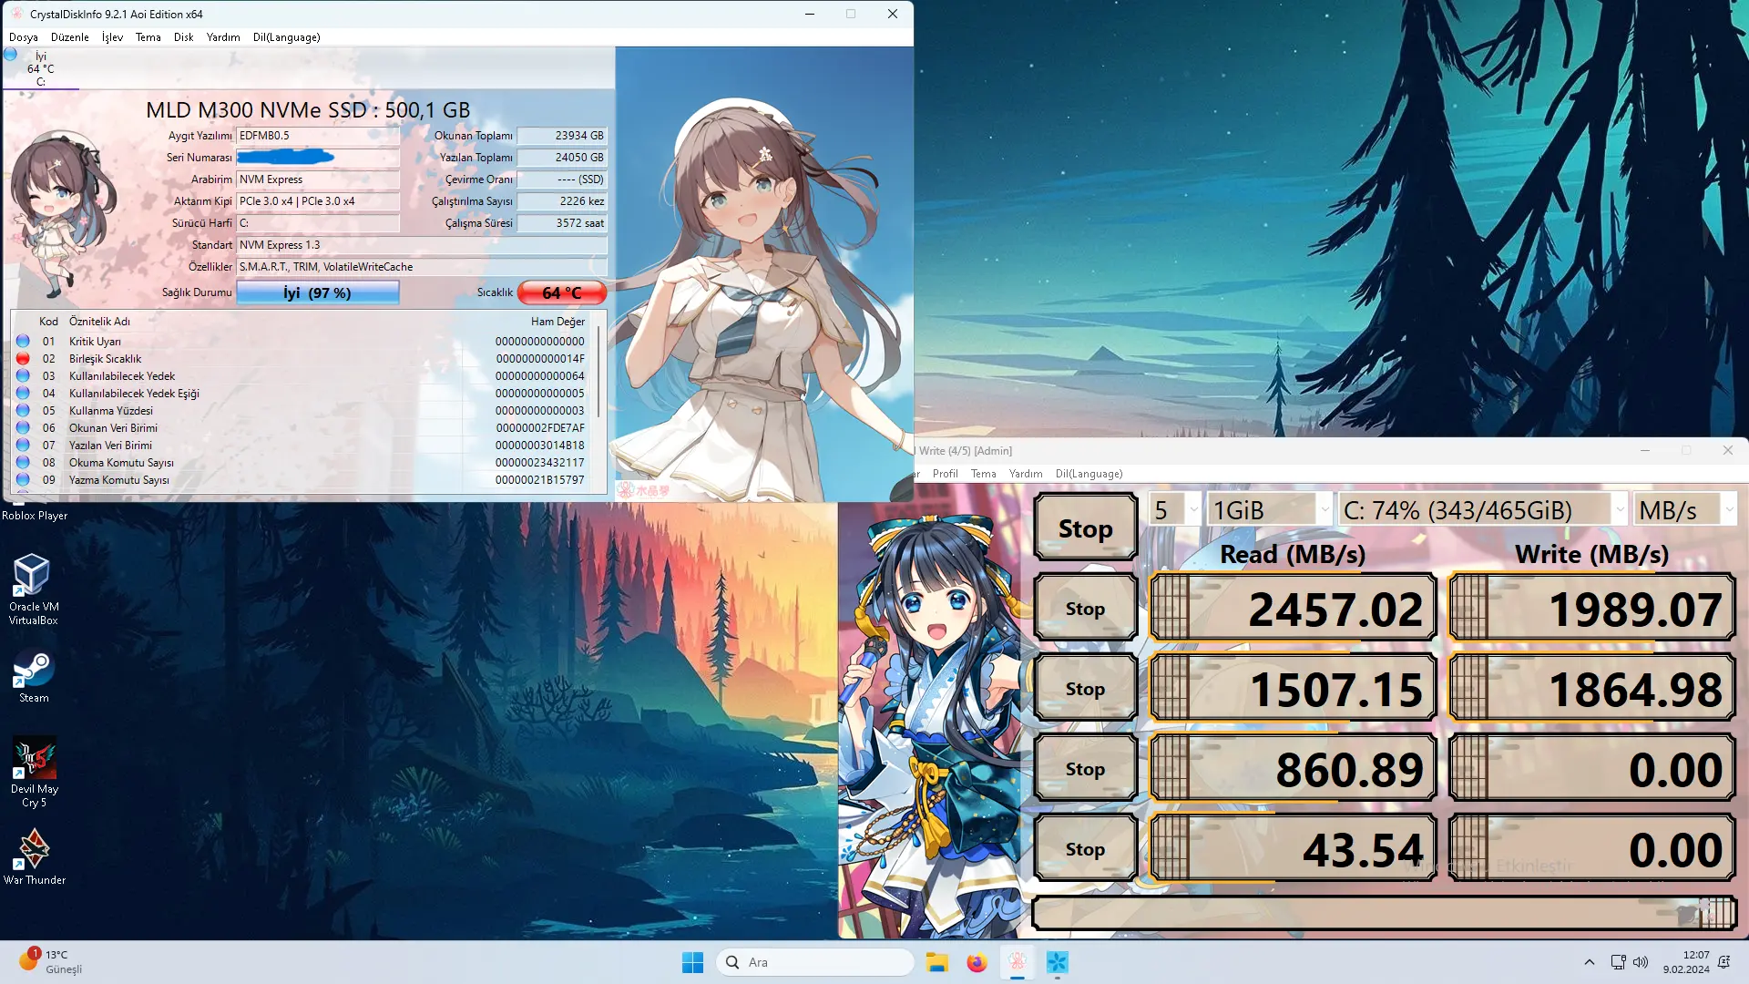The height and width of the screenshot is (984, 1749).
Task: Open File Explorer from the taskbar
Action: click(936, 962)
